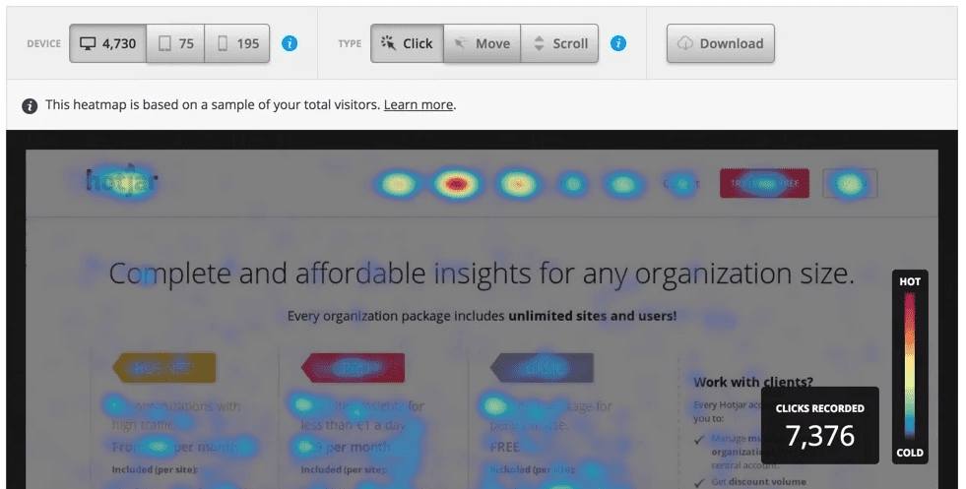Click the red Try it free button
The image size is (966, 489).
click(x=764, y=184)
